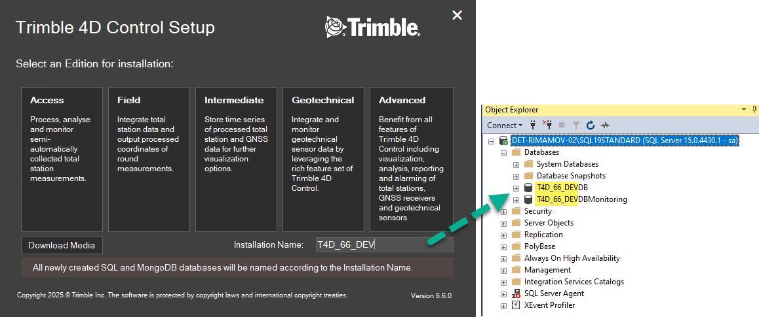Click the Databases folder icon
The image size is (759, 317).
516,152
